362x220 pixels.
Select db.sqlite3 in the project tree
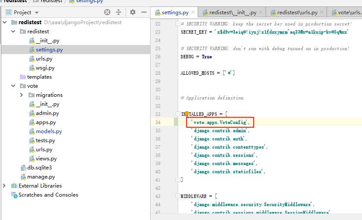(x=39, y=168)
